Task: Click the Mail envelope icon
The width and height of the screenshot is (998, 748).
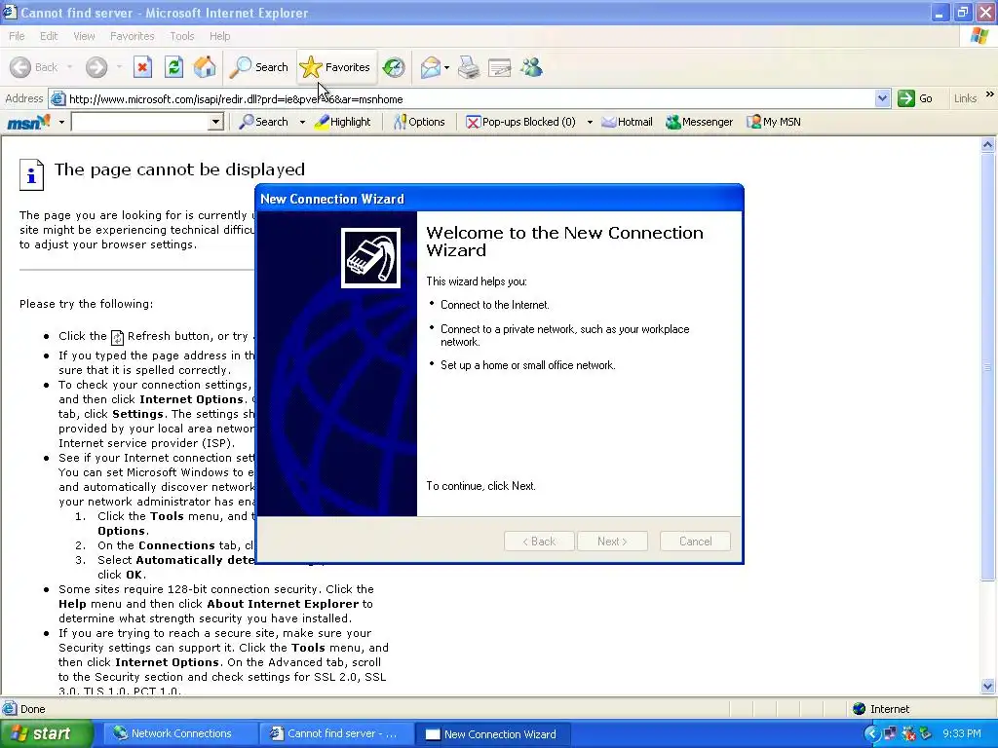Action: [431, 67]
